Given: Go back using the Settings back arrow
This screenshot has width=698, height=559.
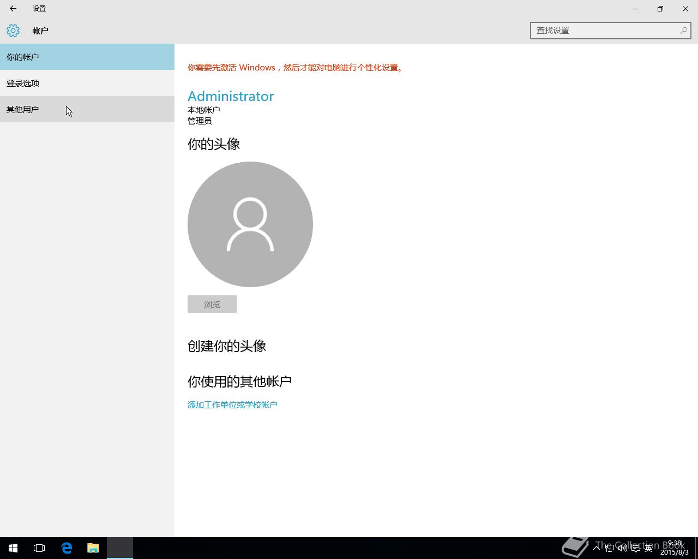Looking at the screenshot, I should click(13, 9).
